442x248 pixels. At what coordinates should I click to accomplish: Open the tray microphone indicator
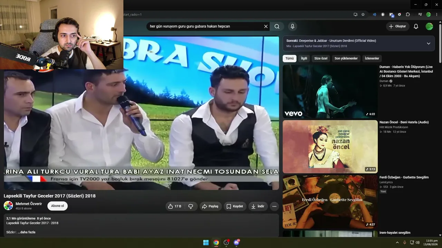point(405,242)
